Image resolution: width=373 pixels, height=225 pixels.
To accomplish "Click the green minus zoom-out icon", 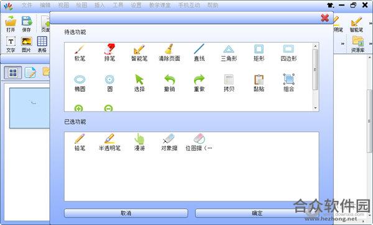I will click(x=108, y=108).
